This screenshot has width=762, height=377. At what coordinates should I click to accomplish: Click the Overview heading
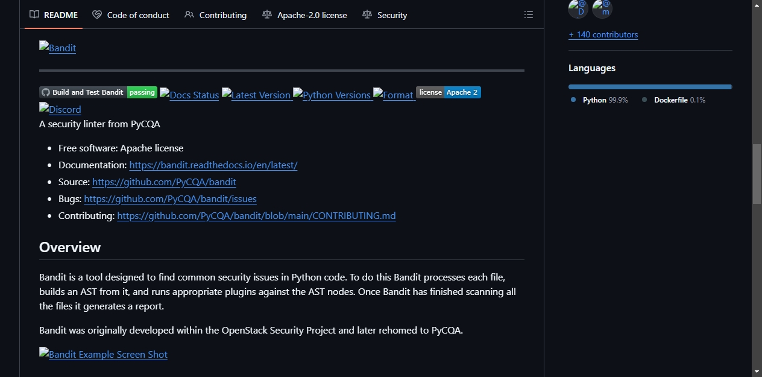point(70,247)
